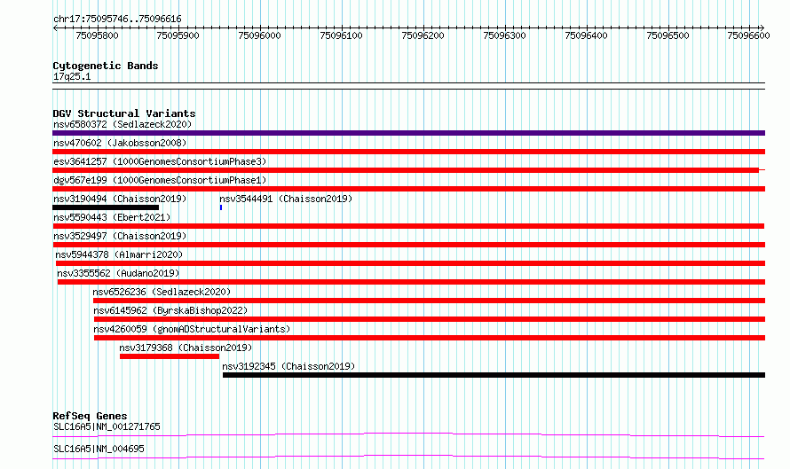
Task: Click the red dgv567e199 variant bar
Action: click(x=408, y=189)
